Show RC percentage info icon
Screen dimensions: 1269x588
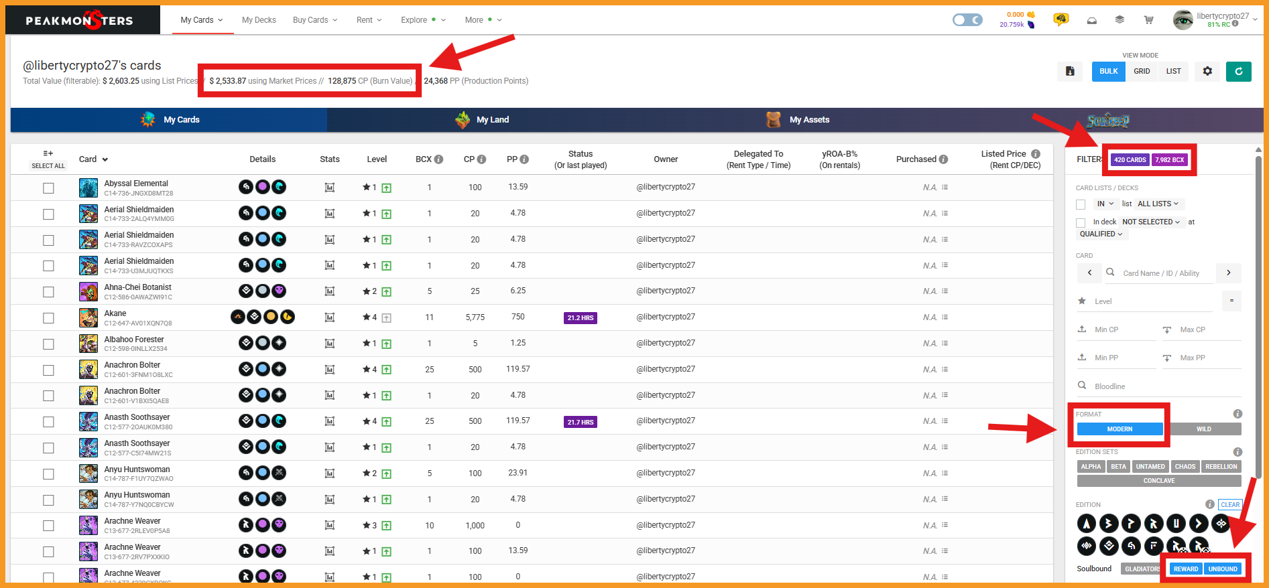(1235, 24)
